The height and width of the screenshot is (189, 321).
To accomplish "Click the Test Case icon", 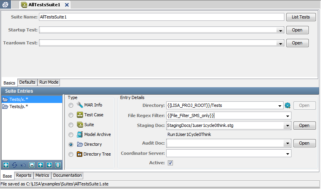I will coord(80,115).
